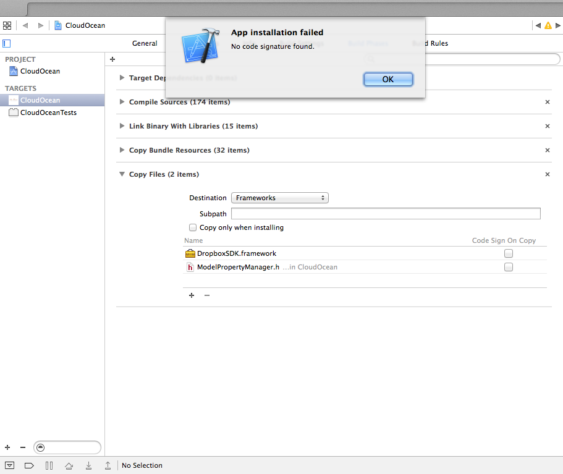Viewport: 563px width, 474px height.
Task: Switch to the General tab
Action: click(145, 43)
